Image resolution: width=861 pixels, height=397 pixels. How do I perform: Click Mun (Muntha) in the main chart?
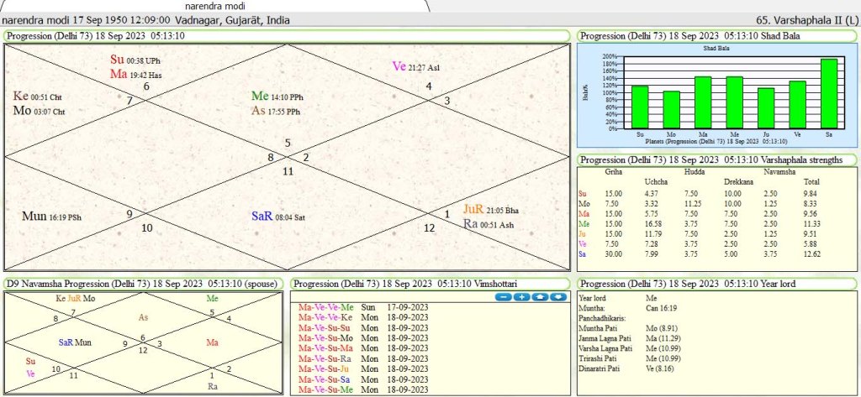[x=34, y=216]
